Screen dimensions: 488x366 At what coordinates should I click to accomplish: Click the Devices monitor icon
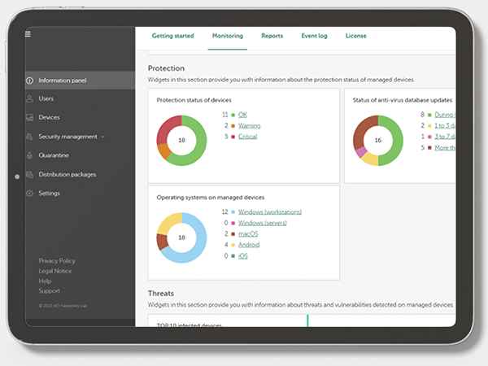click(29, 118)
